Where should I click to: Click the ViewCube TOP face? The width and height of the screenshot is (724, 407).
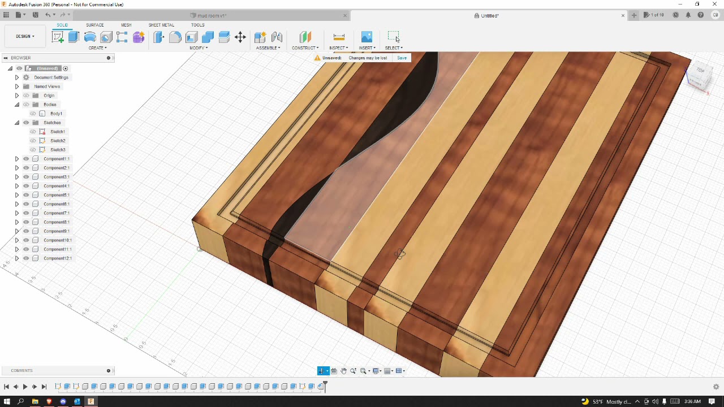point(700,71)
